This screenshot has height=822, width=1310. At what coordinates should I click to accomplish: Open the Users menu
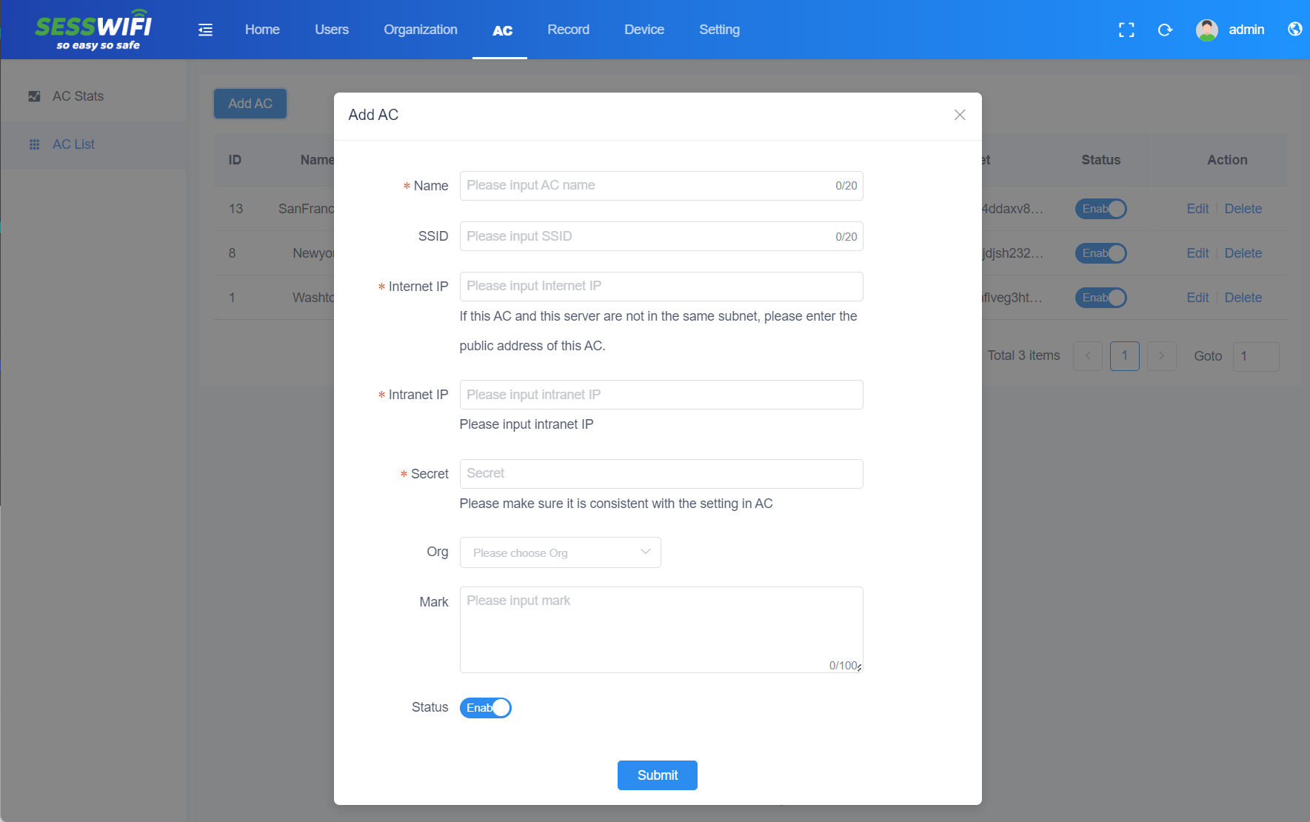(332, 30)
